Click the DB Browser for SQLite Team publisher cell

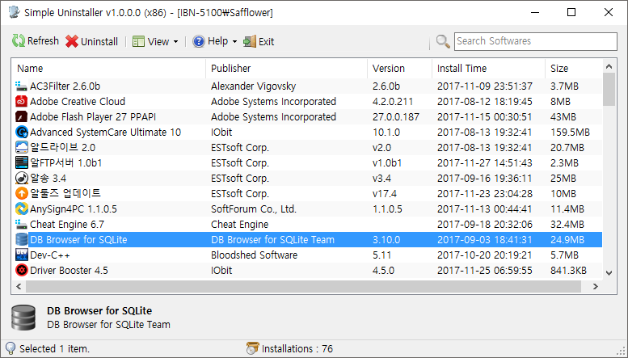(x=272, y=239)
